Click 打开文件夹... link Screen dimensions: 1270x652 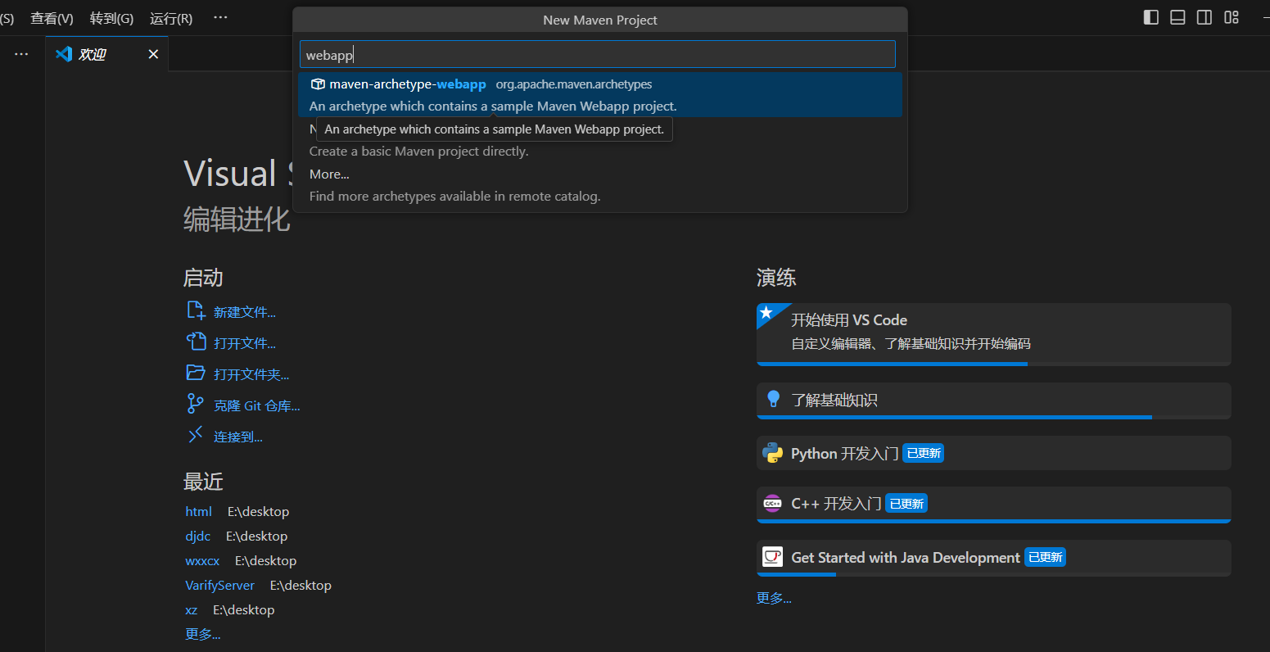tap(251, 374)
